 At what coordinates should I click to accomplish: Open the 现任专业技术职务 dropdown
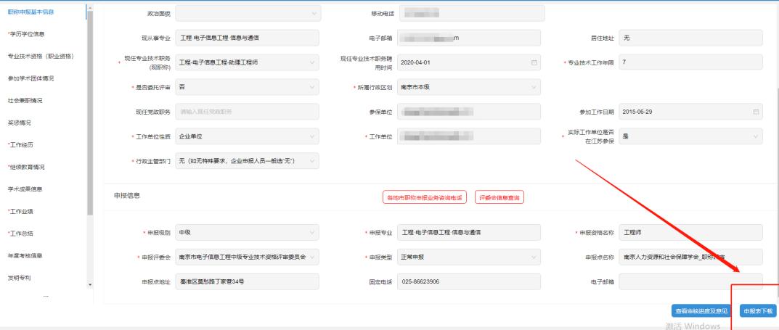pos(248,62)
